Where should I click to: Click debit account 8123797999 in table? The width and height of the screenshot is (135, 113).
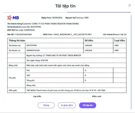coord(32,45)
